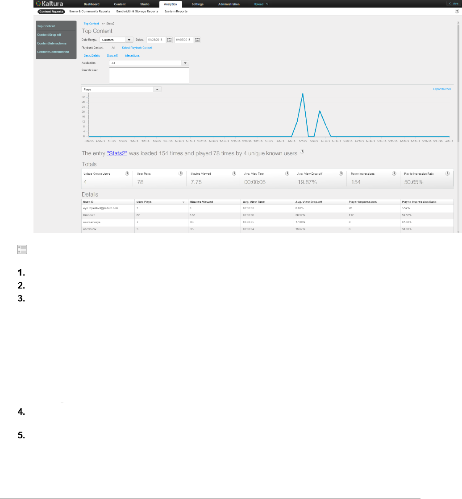Sort table by Player Impressions header
462x499 pixels.
click(x=374, y=202)
